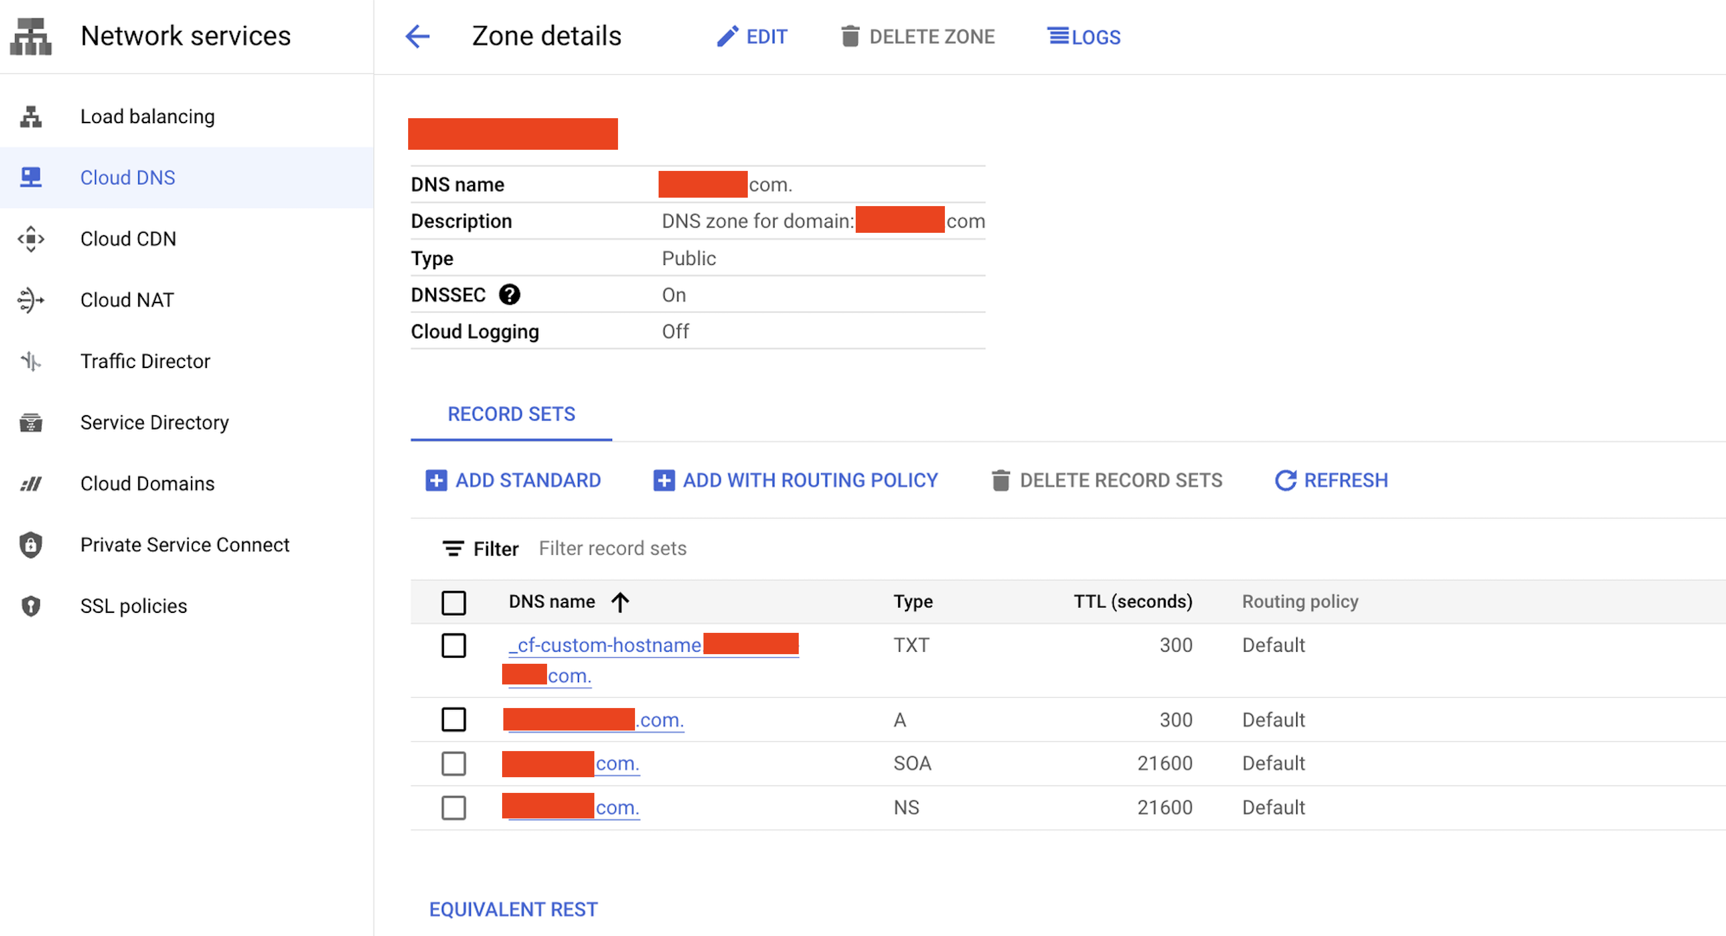1726x936 pixels.
Task: Click the back arrow icon
Action: coord(417,36)
